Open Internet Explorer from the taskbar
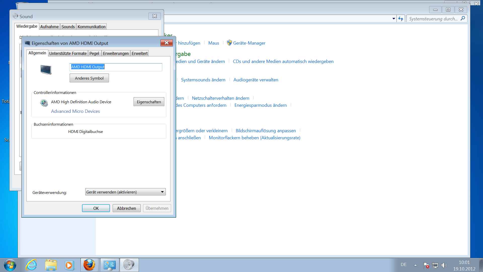Image resolution: width=483 pixels, height=272 pixels. click(31, 265)
